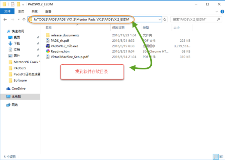The image size is (225, 160).
Task: Sort by the 类型 column header
Action: [x=146, y=28]
